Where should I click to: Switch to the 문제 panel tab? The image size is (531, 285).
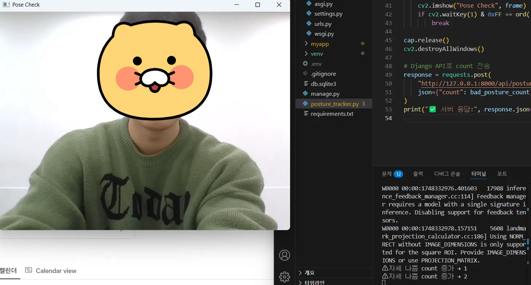[387, 174]
